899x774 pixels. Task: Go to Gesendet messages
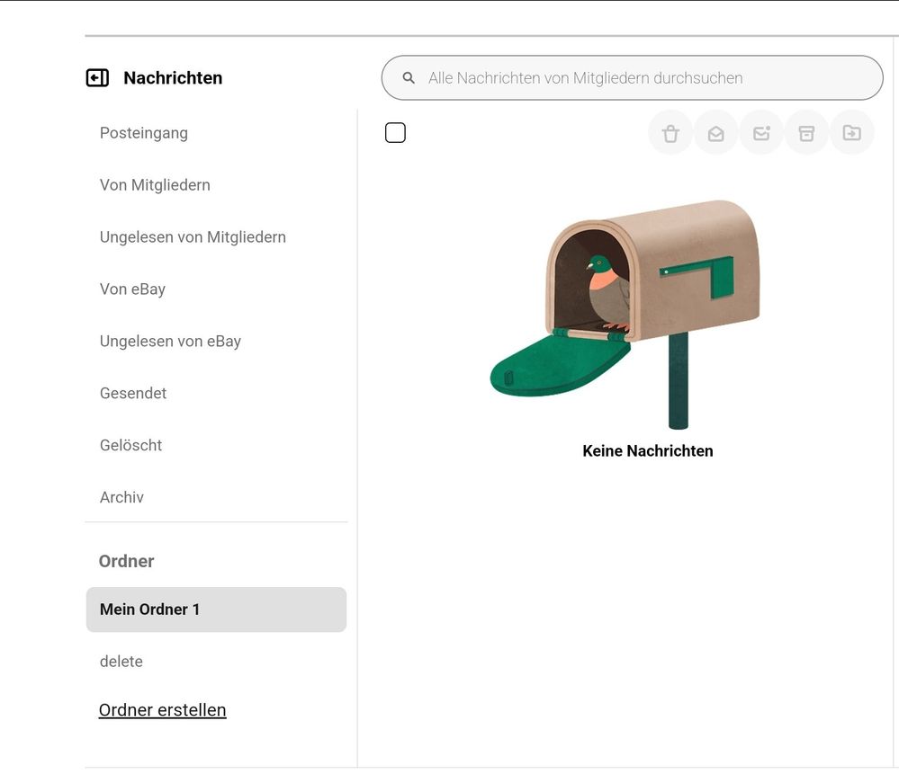133,394
